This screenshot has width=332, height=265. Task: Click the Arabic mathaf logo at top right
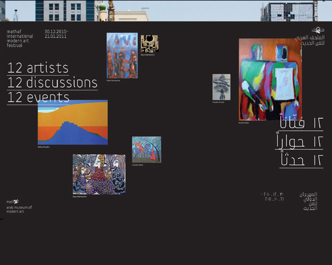(318, 31)
